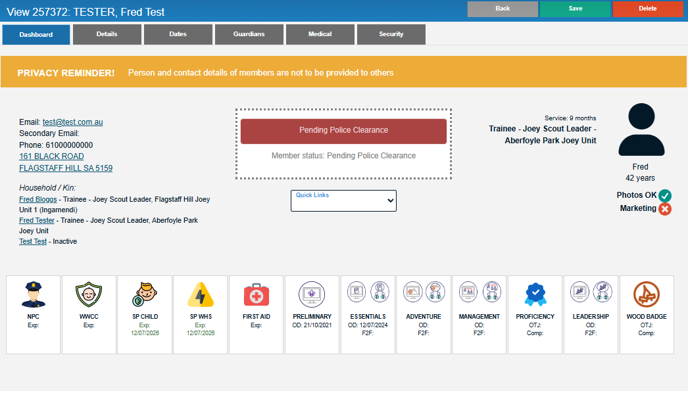The height and width of the screenshot is (393, 688).
Task: Click the SP WHS lightning warning icon
Action: pos(201,294)
